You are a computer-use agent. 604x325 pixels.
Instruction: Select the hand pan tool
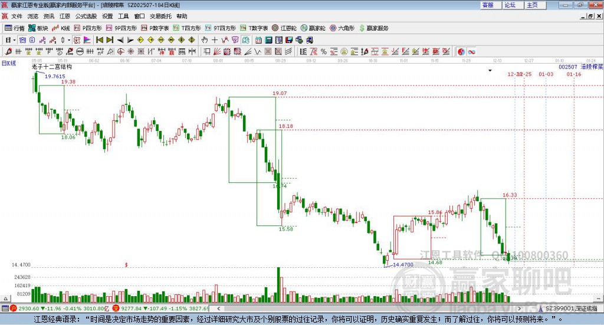click(x=205, y=40)
